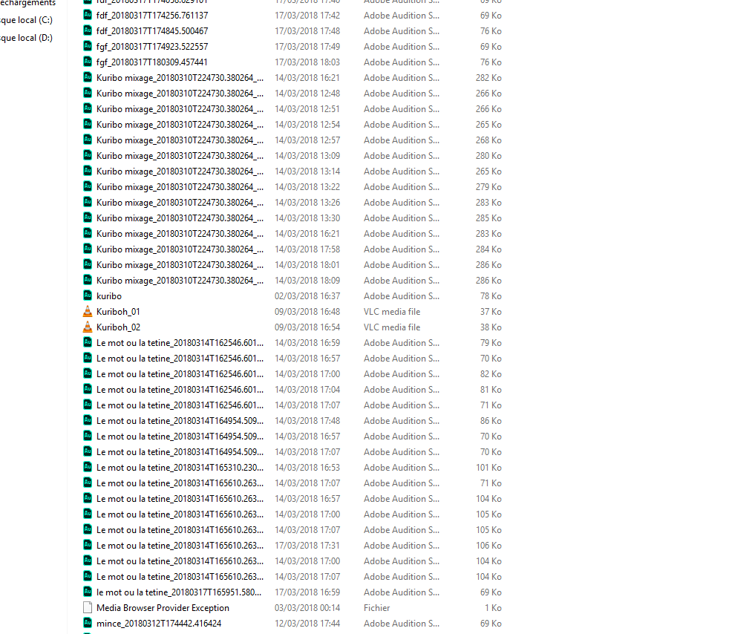Viewport: 749px width, 634px height.
Task: Click the VLC media file type for Kuriboh_01
Action: [392, 312]
